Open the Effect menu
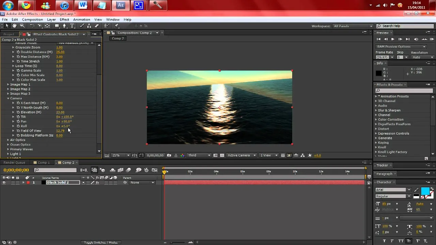 click(64, 19)
